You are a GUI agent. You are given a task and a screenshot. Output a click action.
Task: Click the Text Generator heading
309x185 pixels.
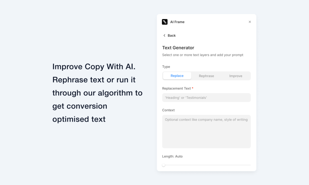tap(178, 48)
